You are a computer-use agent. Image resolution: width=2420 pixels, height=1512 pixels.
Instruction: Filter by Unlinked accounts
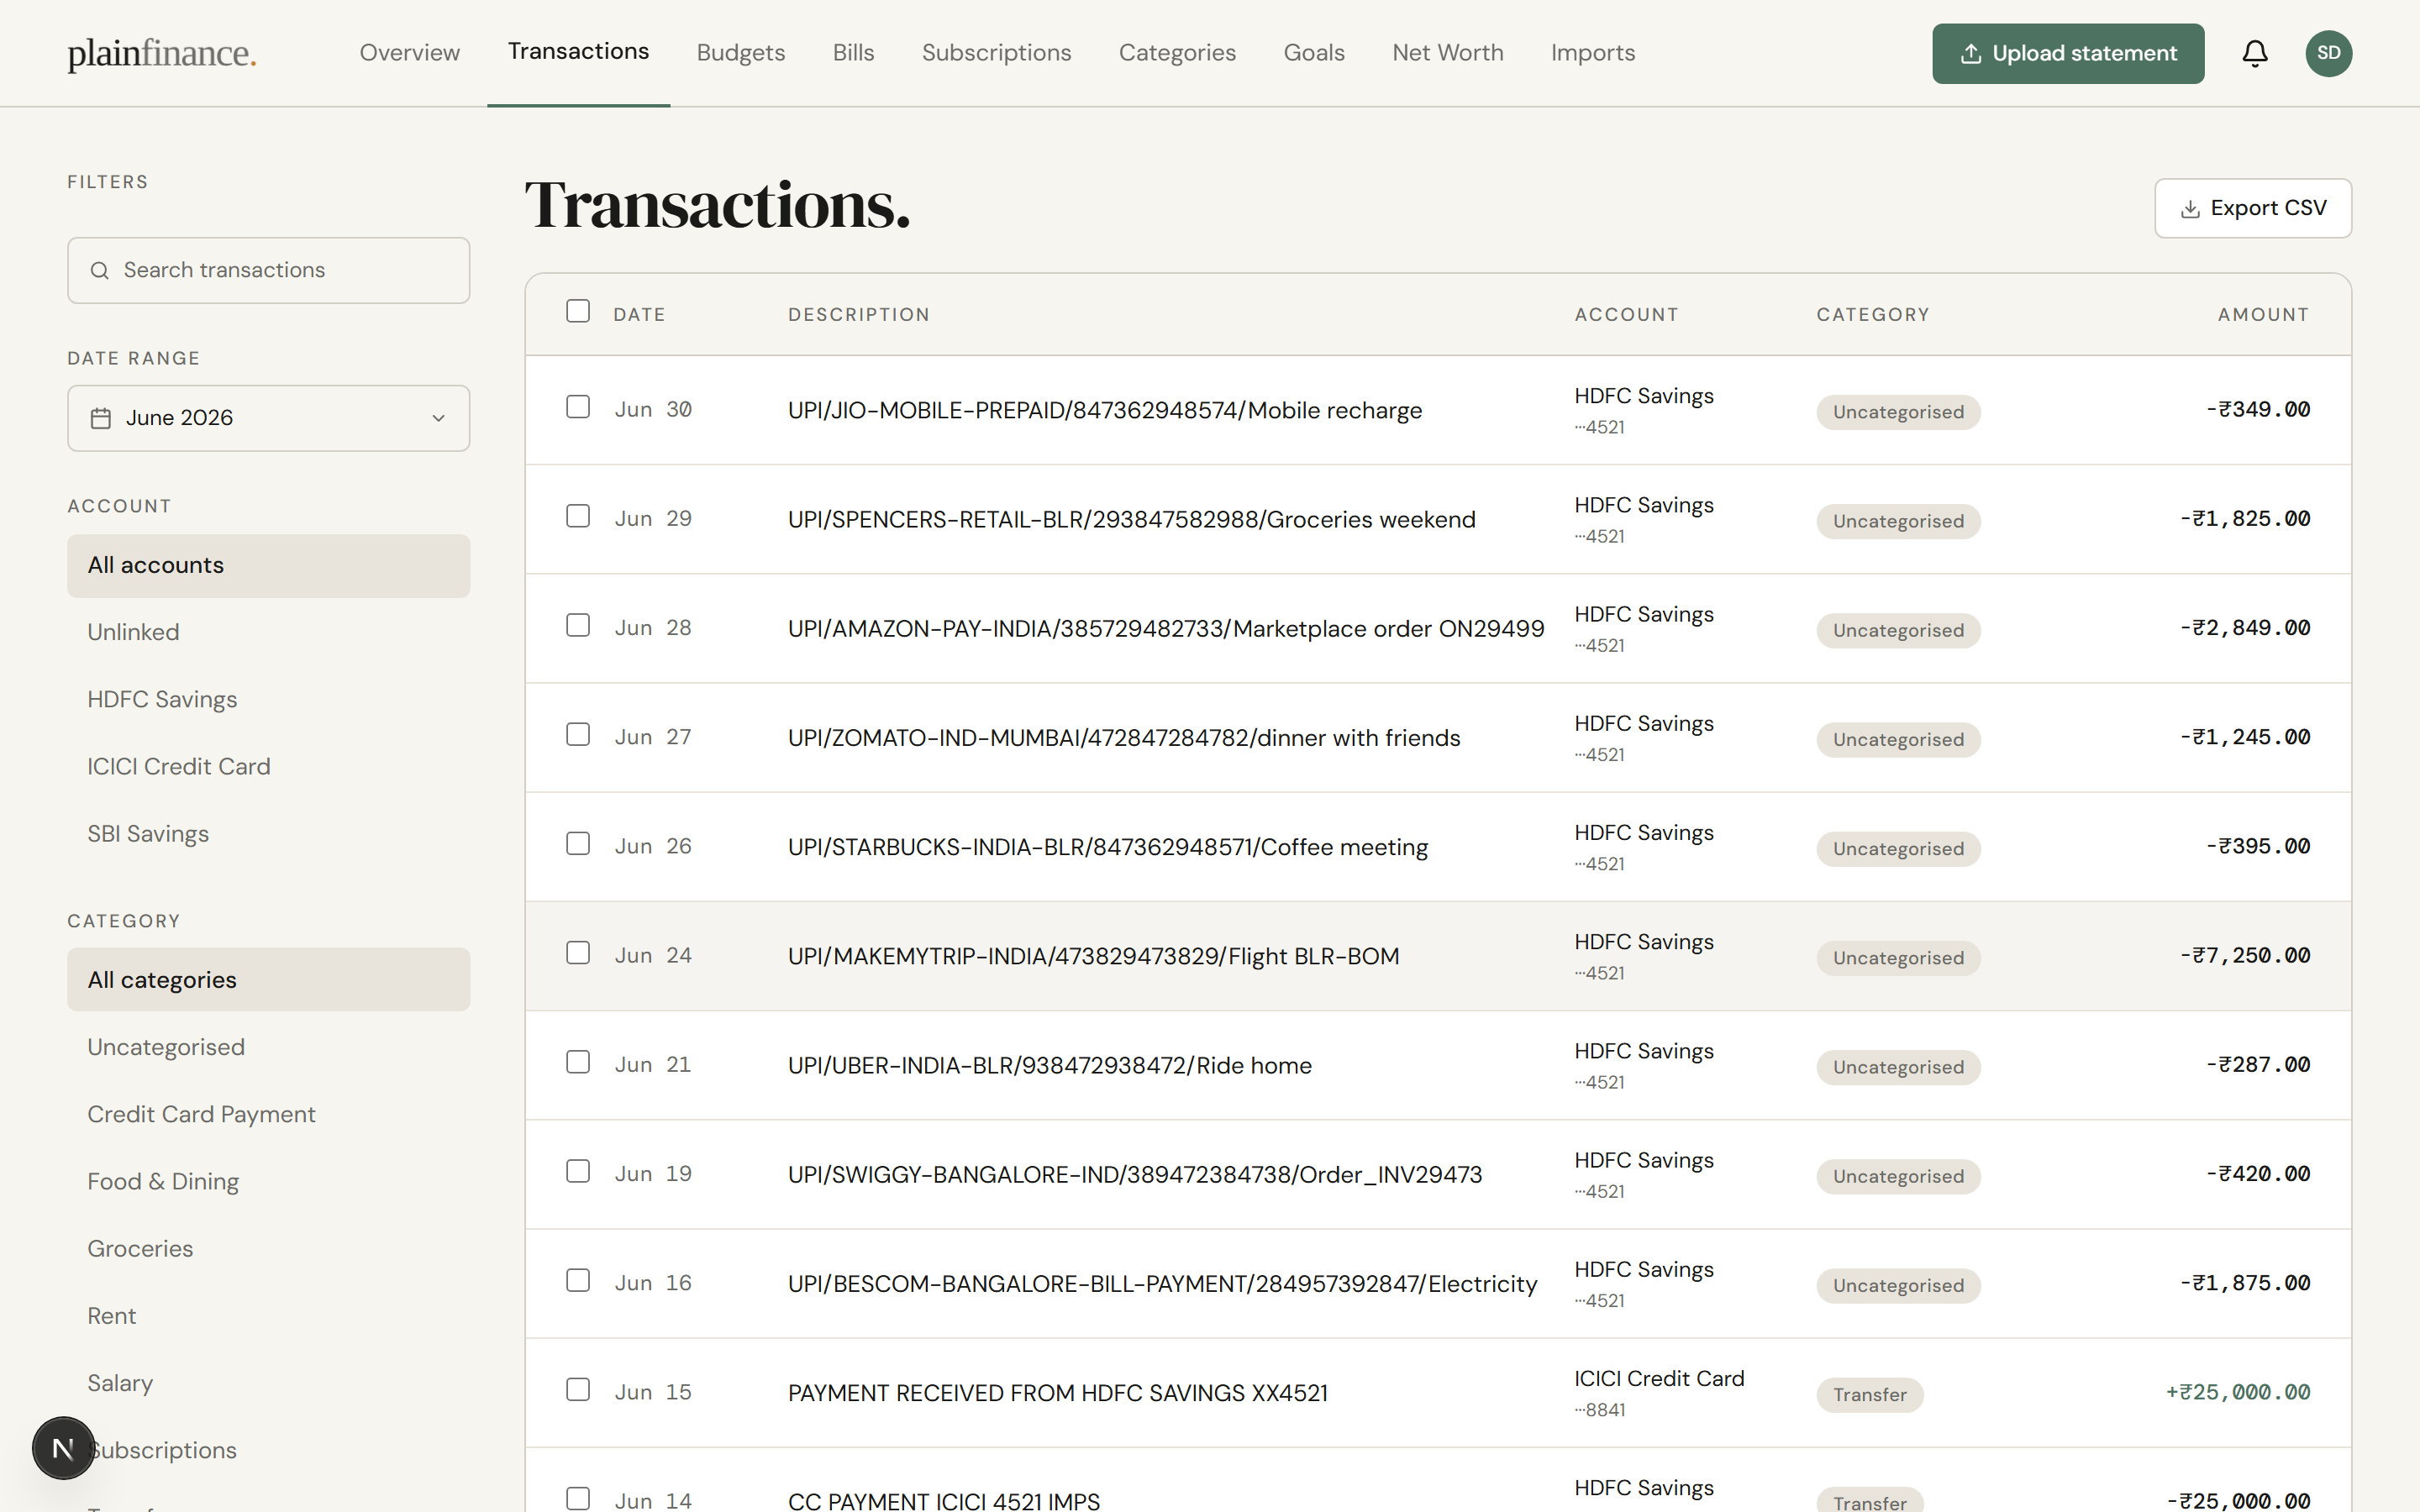(x=268, y=633)
